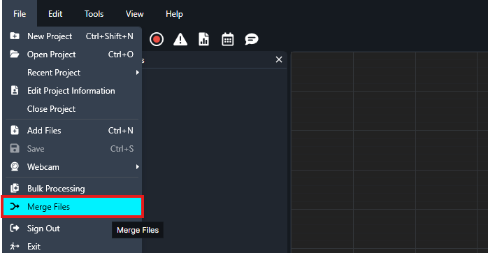Image resolution: width=488 pixels, height=253 pixels.
Task: Click the Ctrl+O shortcut text
Action: [x=121, y=55]
